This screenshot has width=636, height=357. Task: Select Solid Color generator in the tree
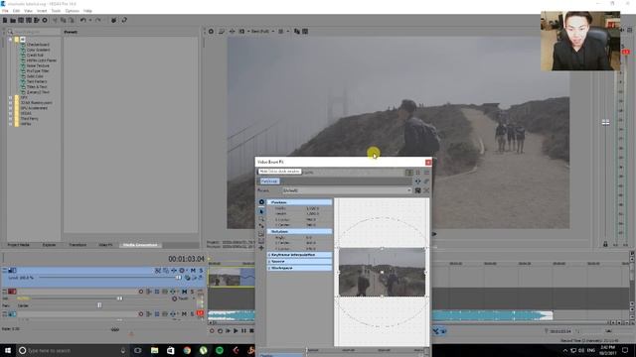(35, 76)
